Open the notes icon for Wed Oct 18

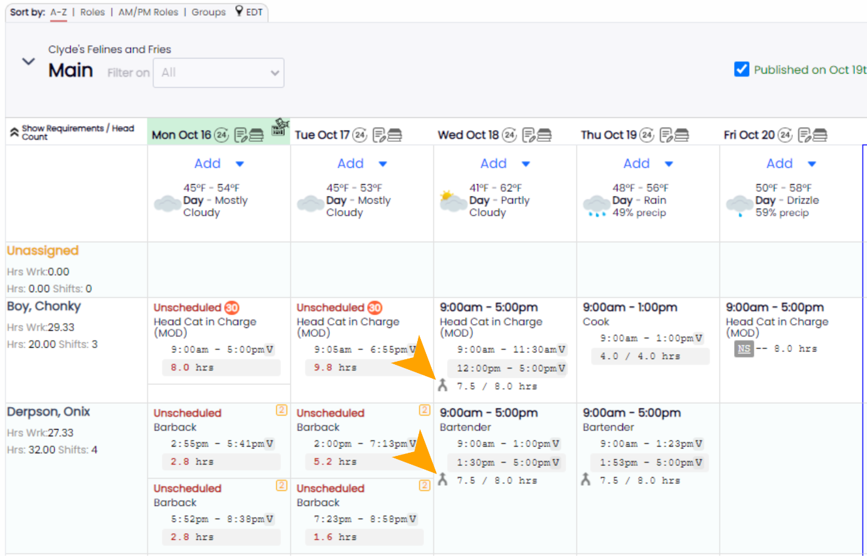tap(529, 135)
